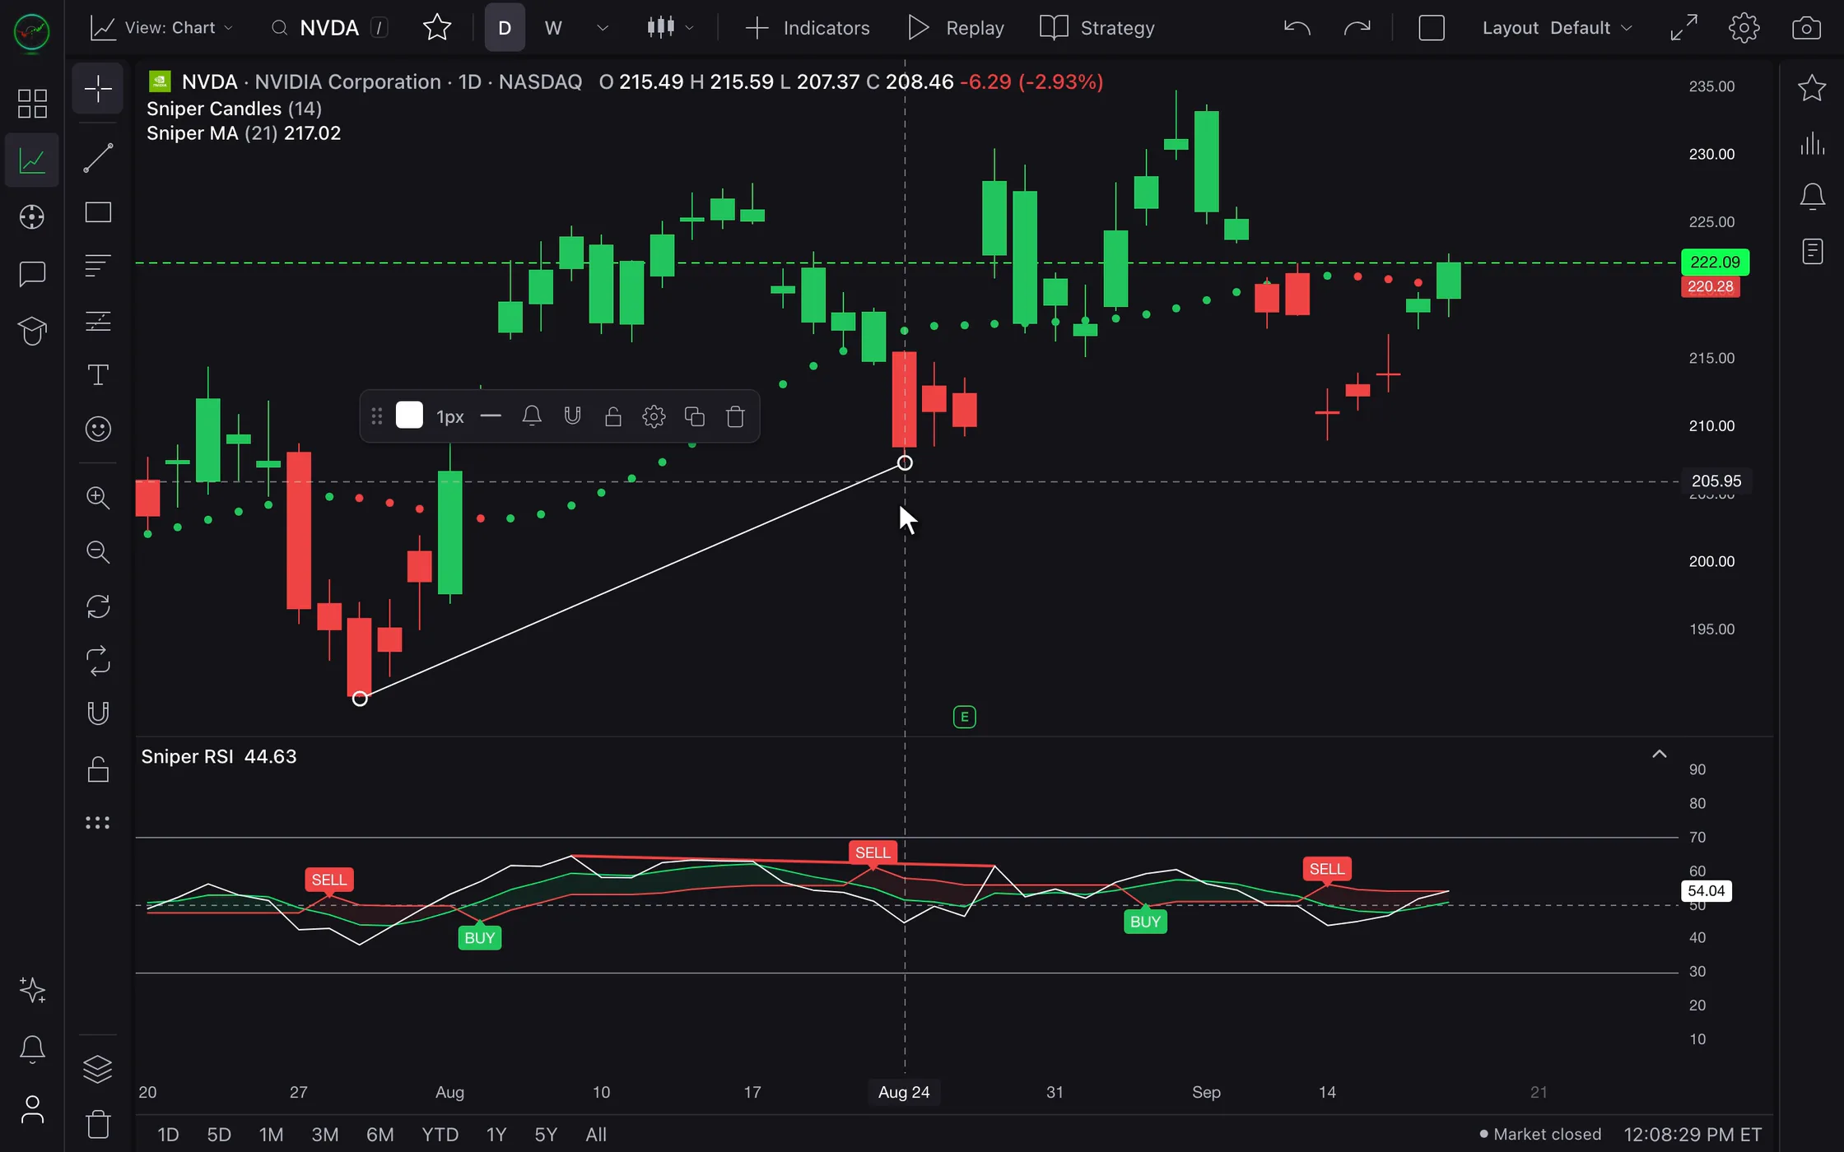
Task: Click the zoom in magnifier
Action: [x=98, y=498]
